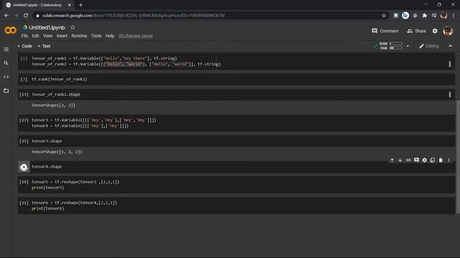This screenshot has height=258, width=460.
Task: Run the tensor4.shape cell
Action: point(24,167)
